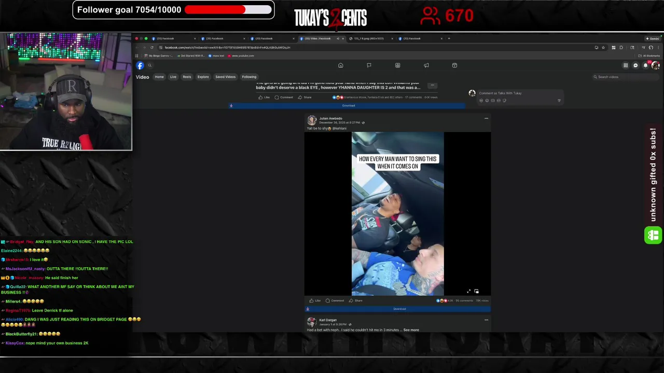This screenshot has width=664, height=373.
Task: Select the Explore pill in Video section
Action: (x=203, y=77)
